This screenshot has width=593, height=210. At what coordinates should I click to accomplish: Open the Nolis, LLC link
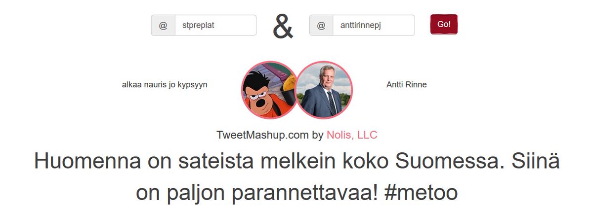[x=352, y=135]
